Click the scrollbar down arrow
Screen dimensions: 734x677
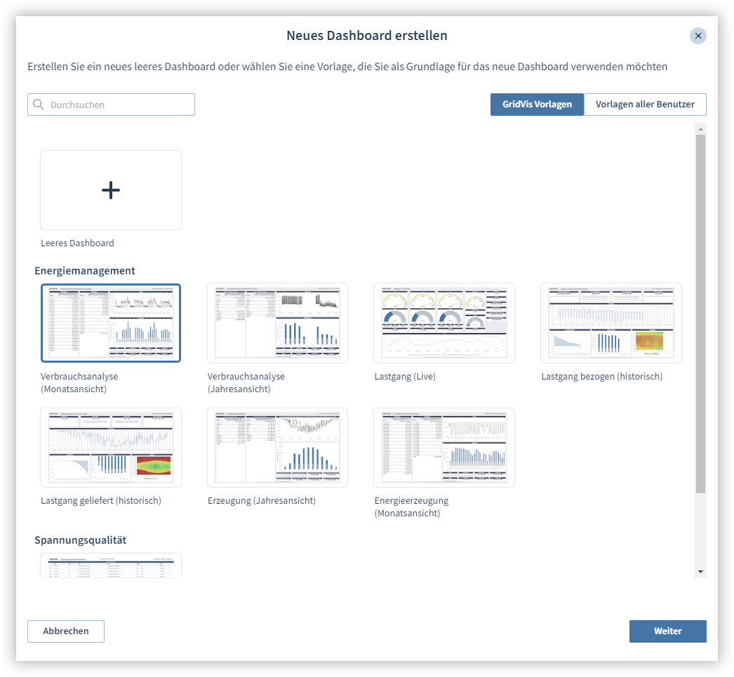701,571
